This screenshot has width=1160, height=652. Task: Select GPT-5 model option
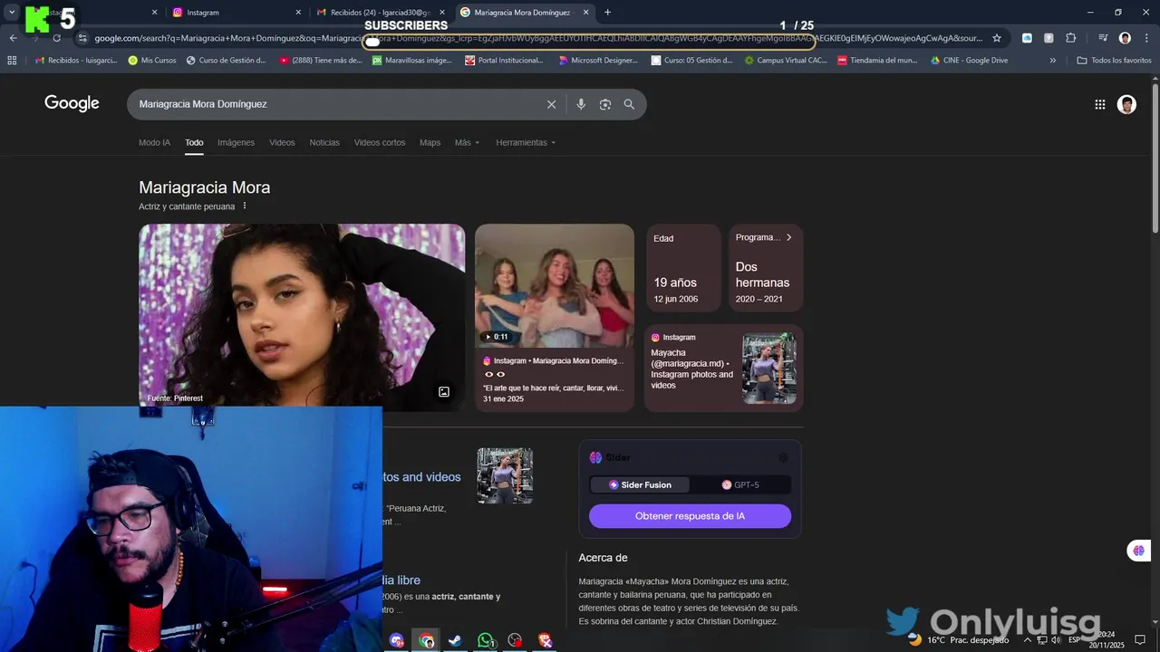click(x=740, y=484)
